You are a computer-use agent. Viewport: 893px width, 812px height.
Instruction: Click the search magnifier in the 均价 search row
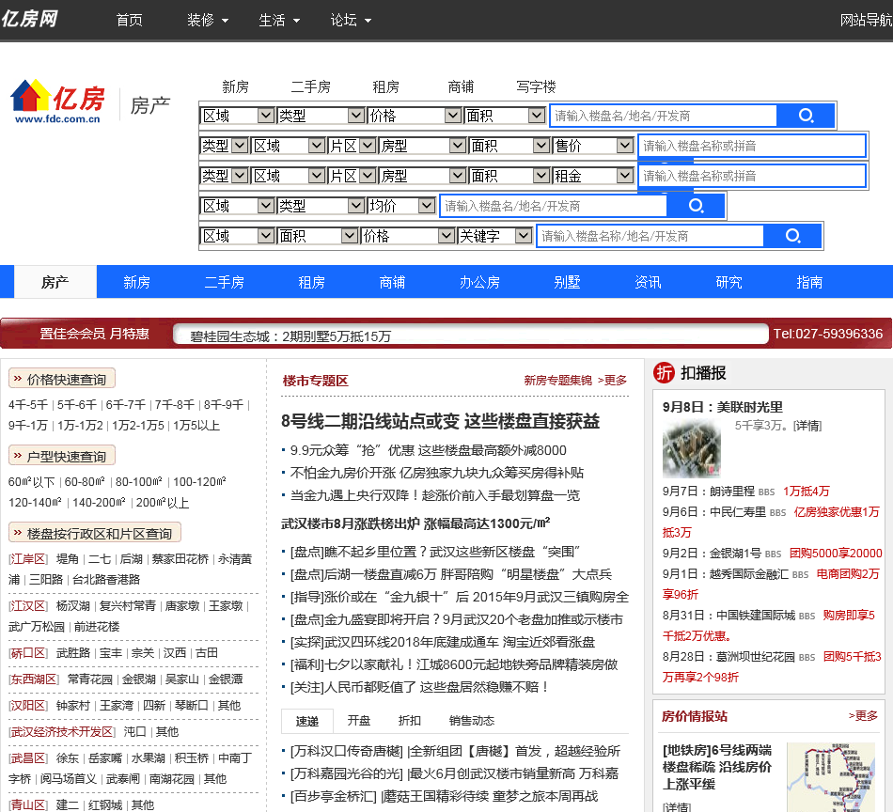[x=696, y=206]
